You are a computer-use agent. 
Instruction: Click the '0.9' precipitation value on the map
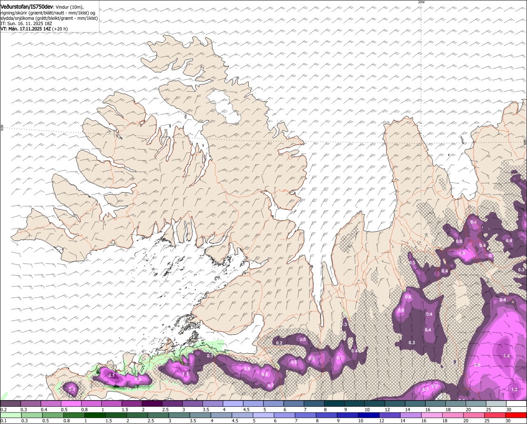138,379
